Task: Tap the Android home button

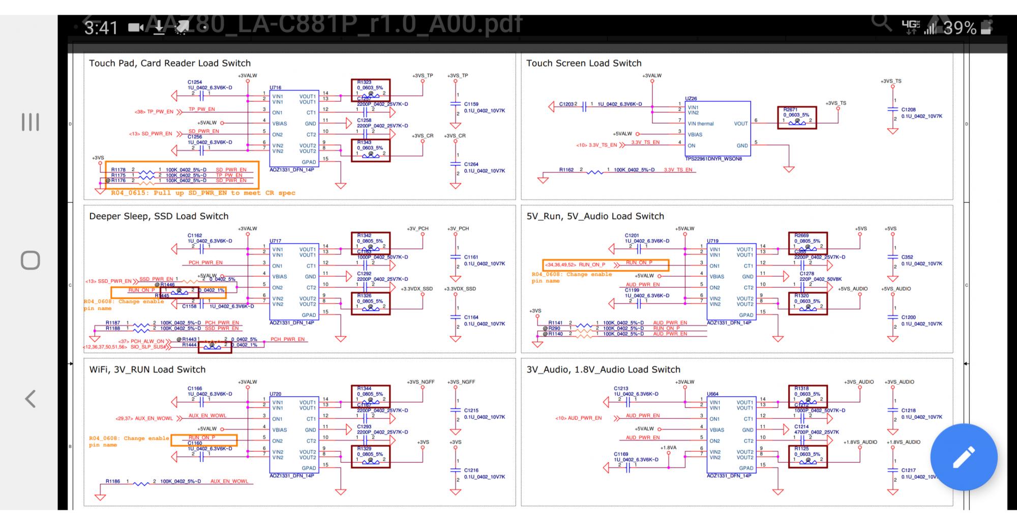Action: click(30, 260)
